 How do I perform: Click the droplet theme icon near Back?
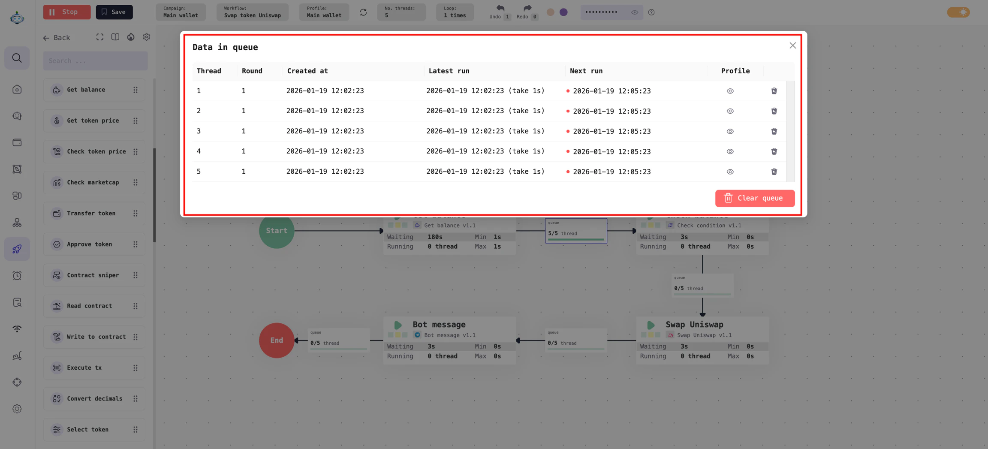coord(131,37)
